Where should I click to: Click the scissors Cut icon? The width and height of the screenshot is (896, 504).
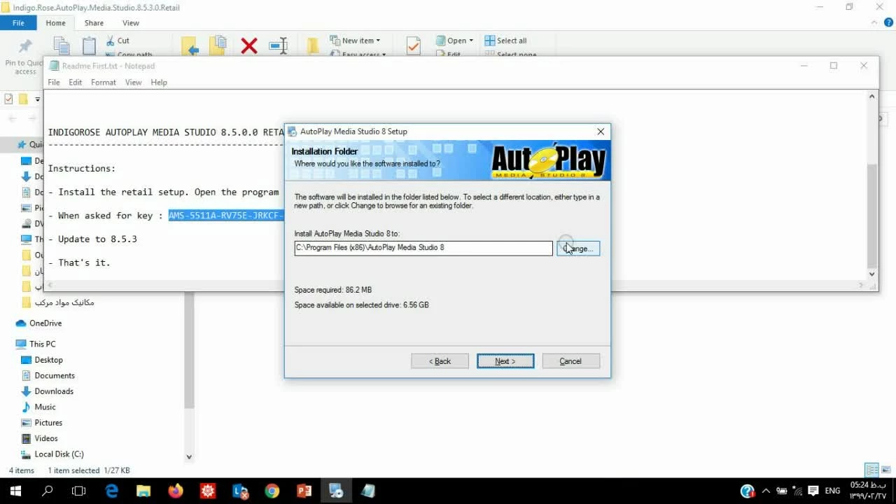click(x=111, y=41)
